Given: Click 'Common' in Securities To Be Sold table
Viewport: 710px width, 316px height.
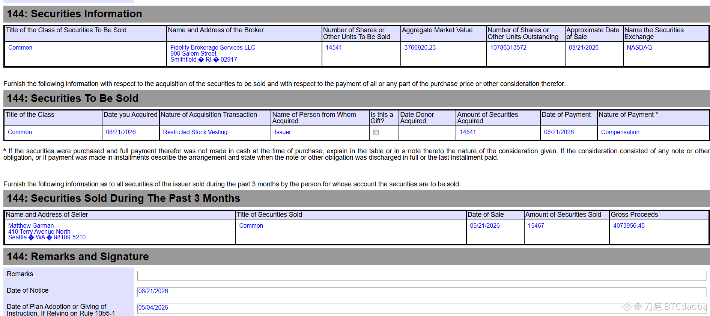Looking at the screenshot, I should (x=20, y=132).
